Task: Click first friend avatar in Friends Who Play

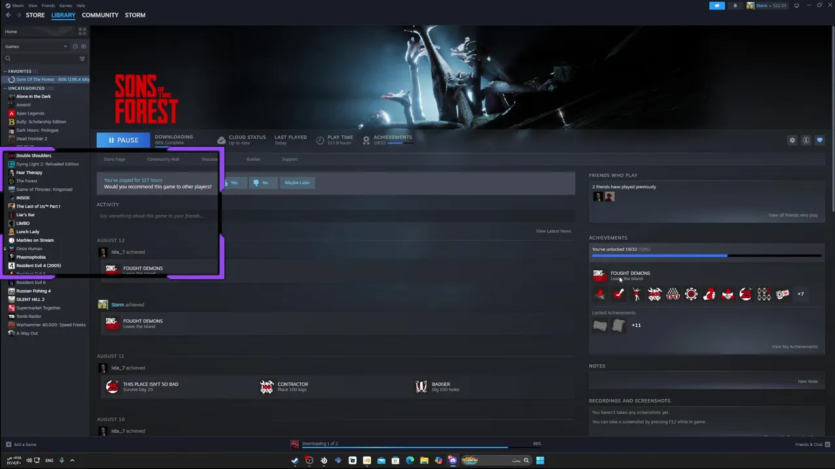Action: point(598,197)
